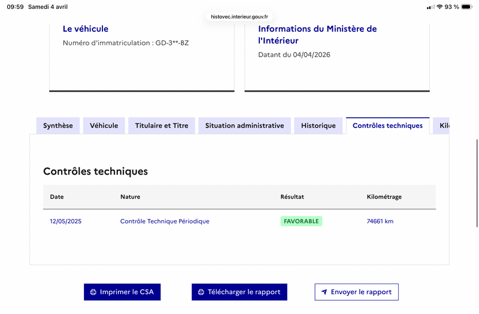Viewport: 479px width, 314px height.
Task: Select the Contrôles techniques tab
Action: pyautogui.click(x=387, y=126)
